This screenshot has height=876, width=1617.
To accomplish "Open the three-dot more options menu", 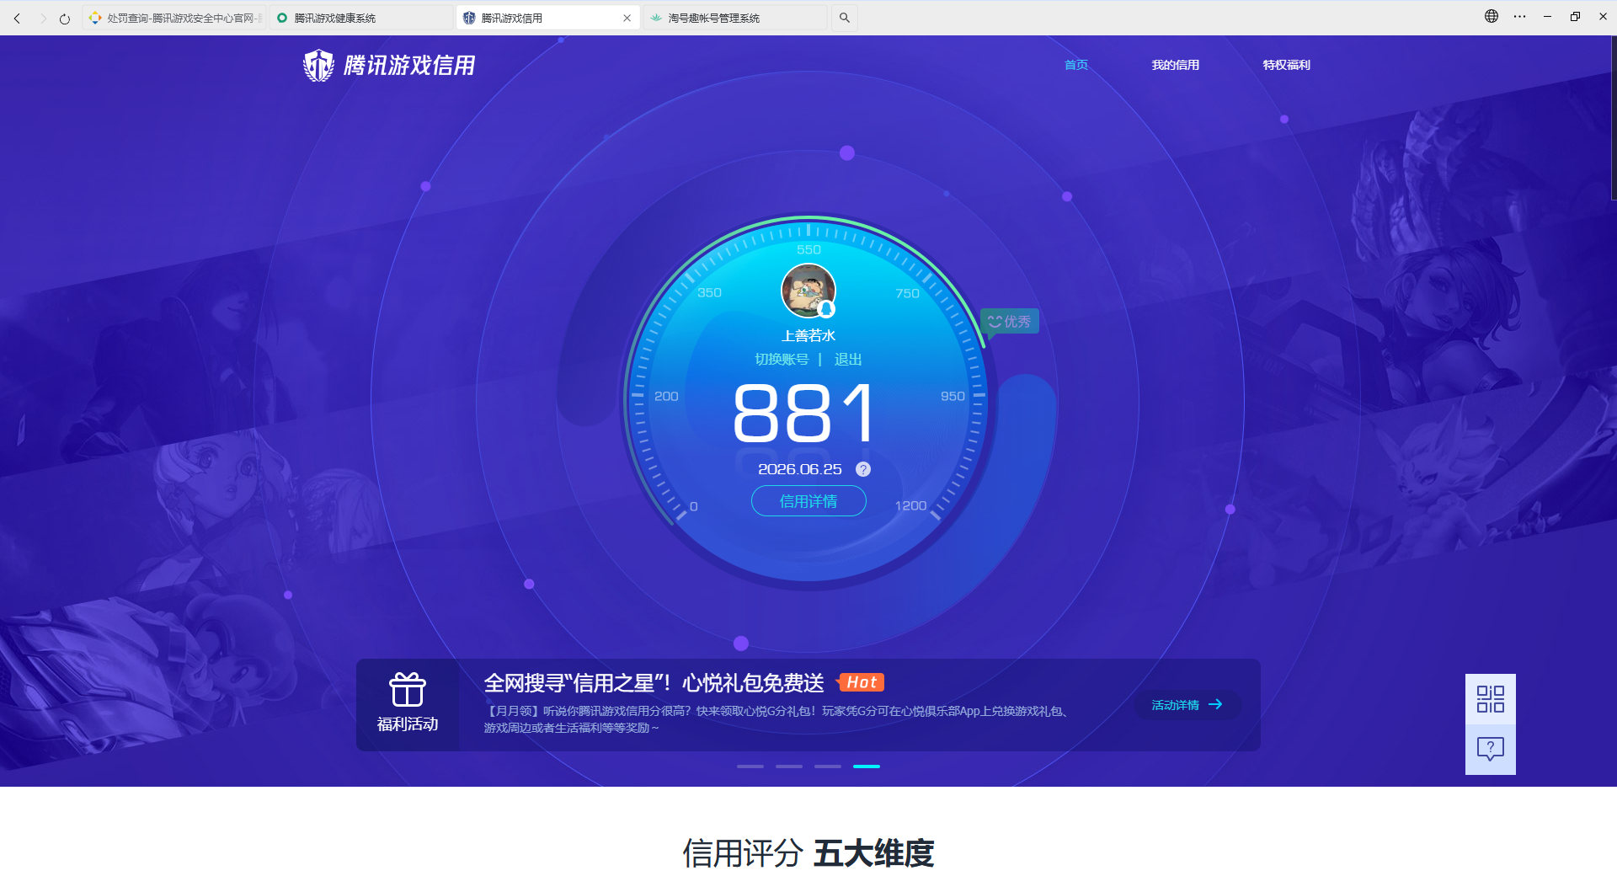I will pyautogui.click(x=1519, y=16).
